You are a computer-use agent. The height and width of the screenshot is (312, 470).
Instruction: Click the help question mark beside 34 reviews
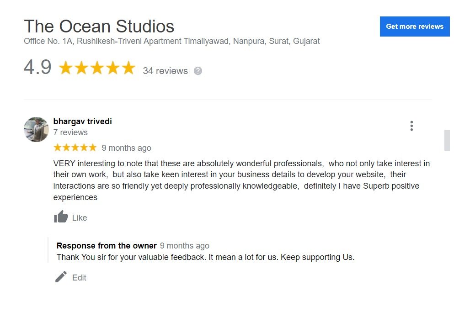click(x=198, y=71)
